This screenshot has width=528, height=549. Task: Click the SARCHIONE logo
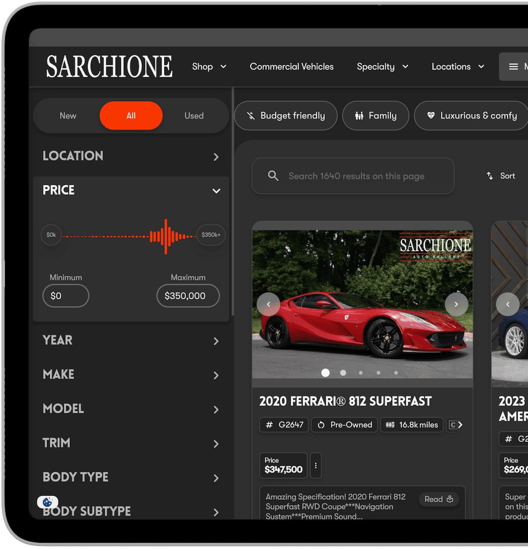109,66
